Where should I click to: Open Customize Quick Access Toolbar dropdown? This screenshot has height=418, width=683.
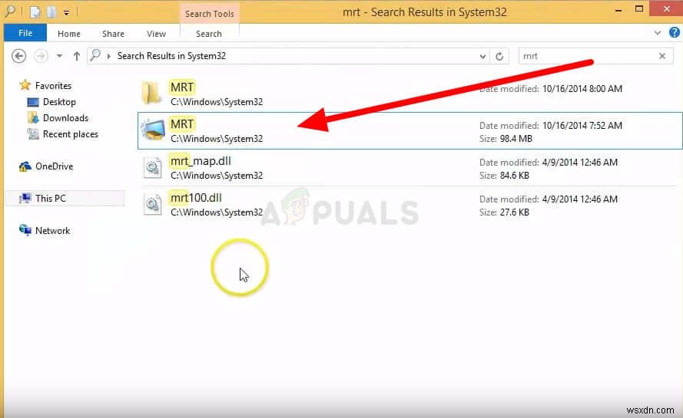point(66,13)
